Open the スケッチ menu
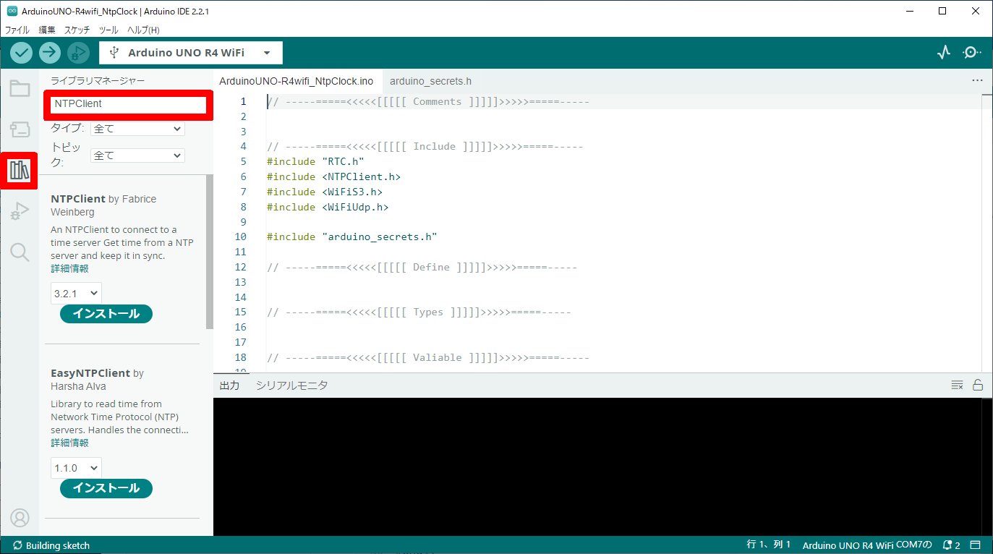The image size is (993, 554). click(77, 30)
